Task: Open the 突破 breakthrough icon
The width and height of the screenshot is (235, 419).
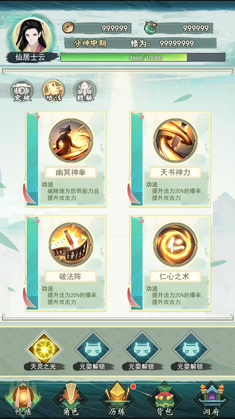Action: tap(22, 91)
